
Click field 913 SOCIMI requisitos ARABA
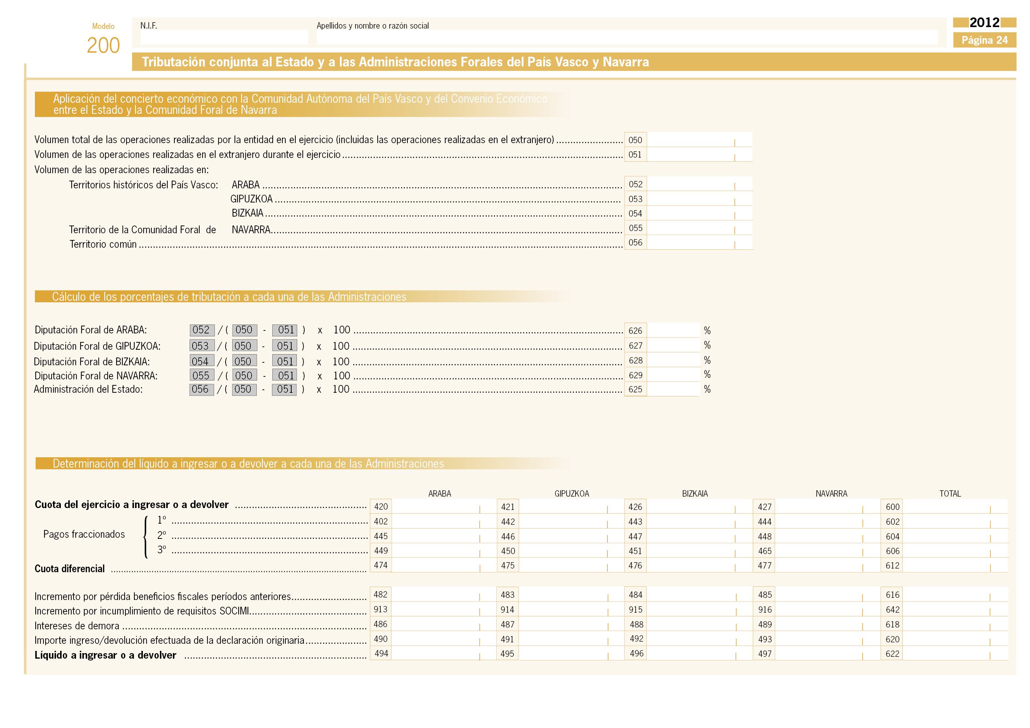[x=444, y=609]
